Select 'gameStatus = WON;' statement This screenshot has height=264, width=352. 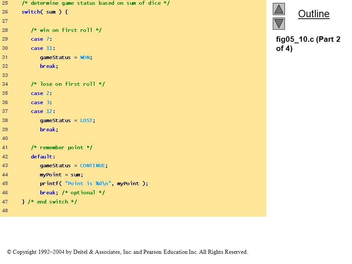[66, 58]
